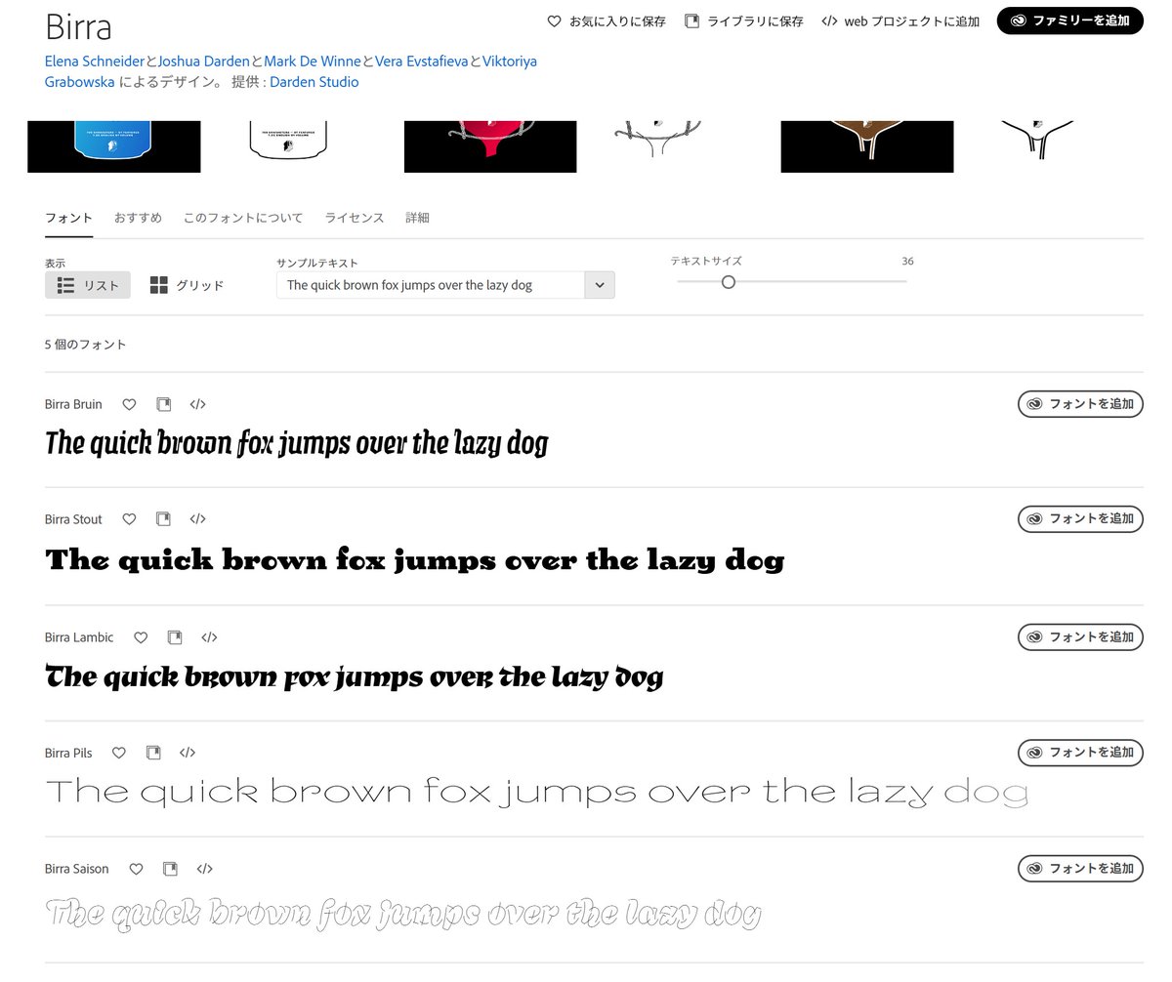Favorite the Birra Pils font heart

119,753
